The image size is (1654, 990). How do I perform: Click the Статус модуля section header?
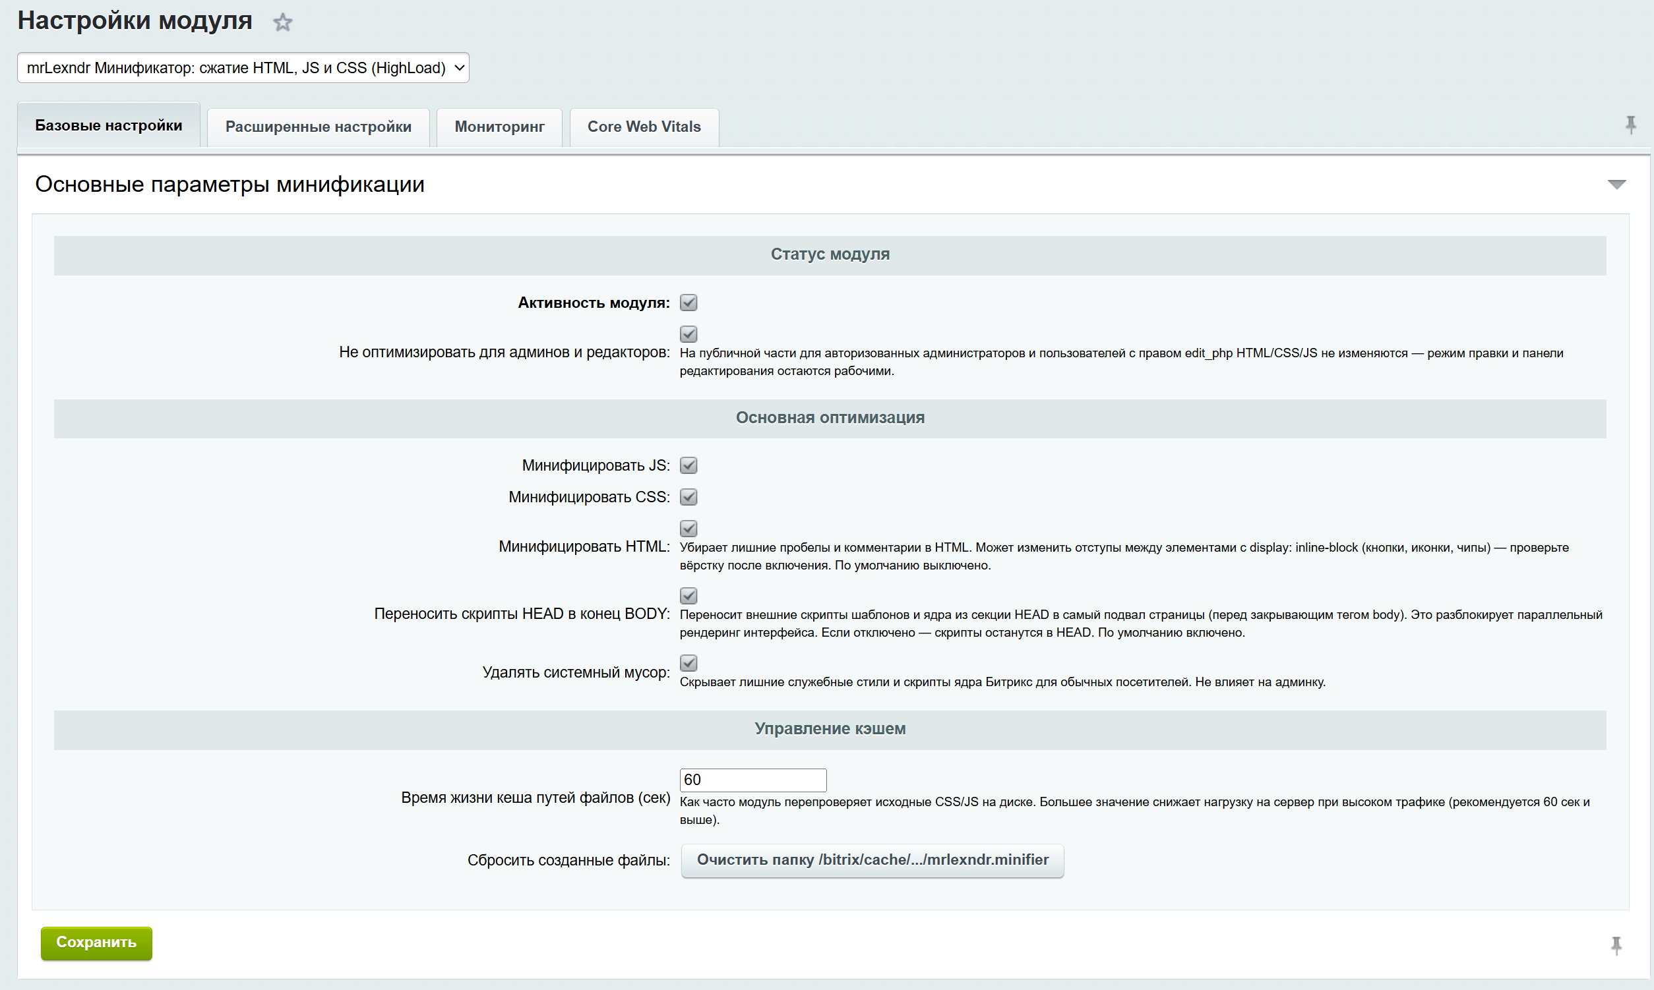pos(830,255)
